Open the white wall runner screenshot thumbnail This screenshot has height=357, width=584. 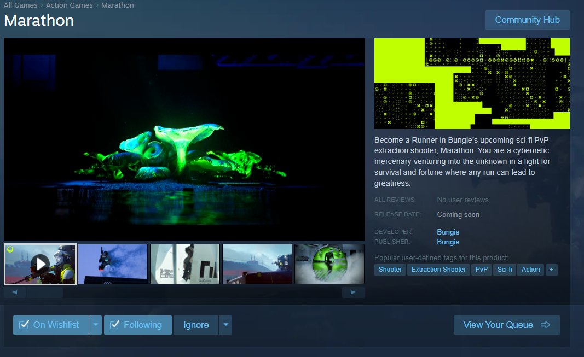pyautogui.click(x=185, y=264)
